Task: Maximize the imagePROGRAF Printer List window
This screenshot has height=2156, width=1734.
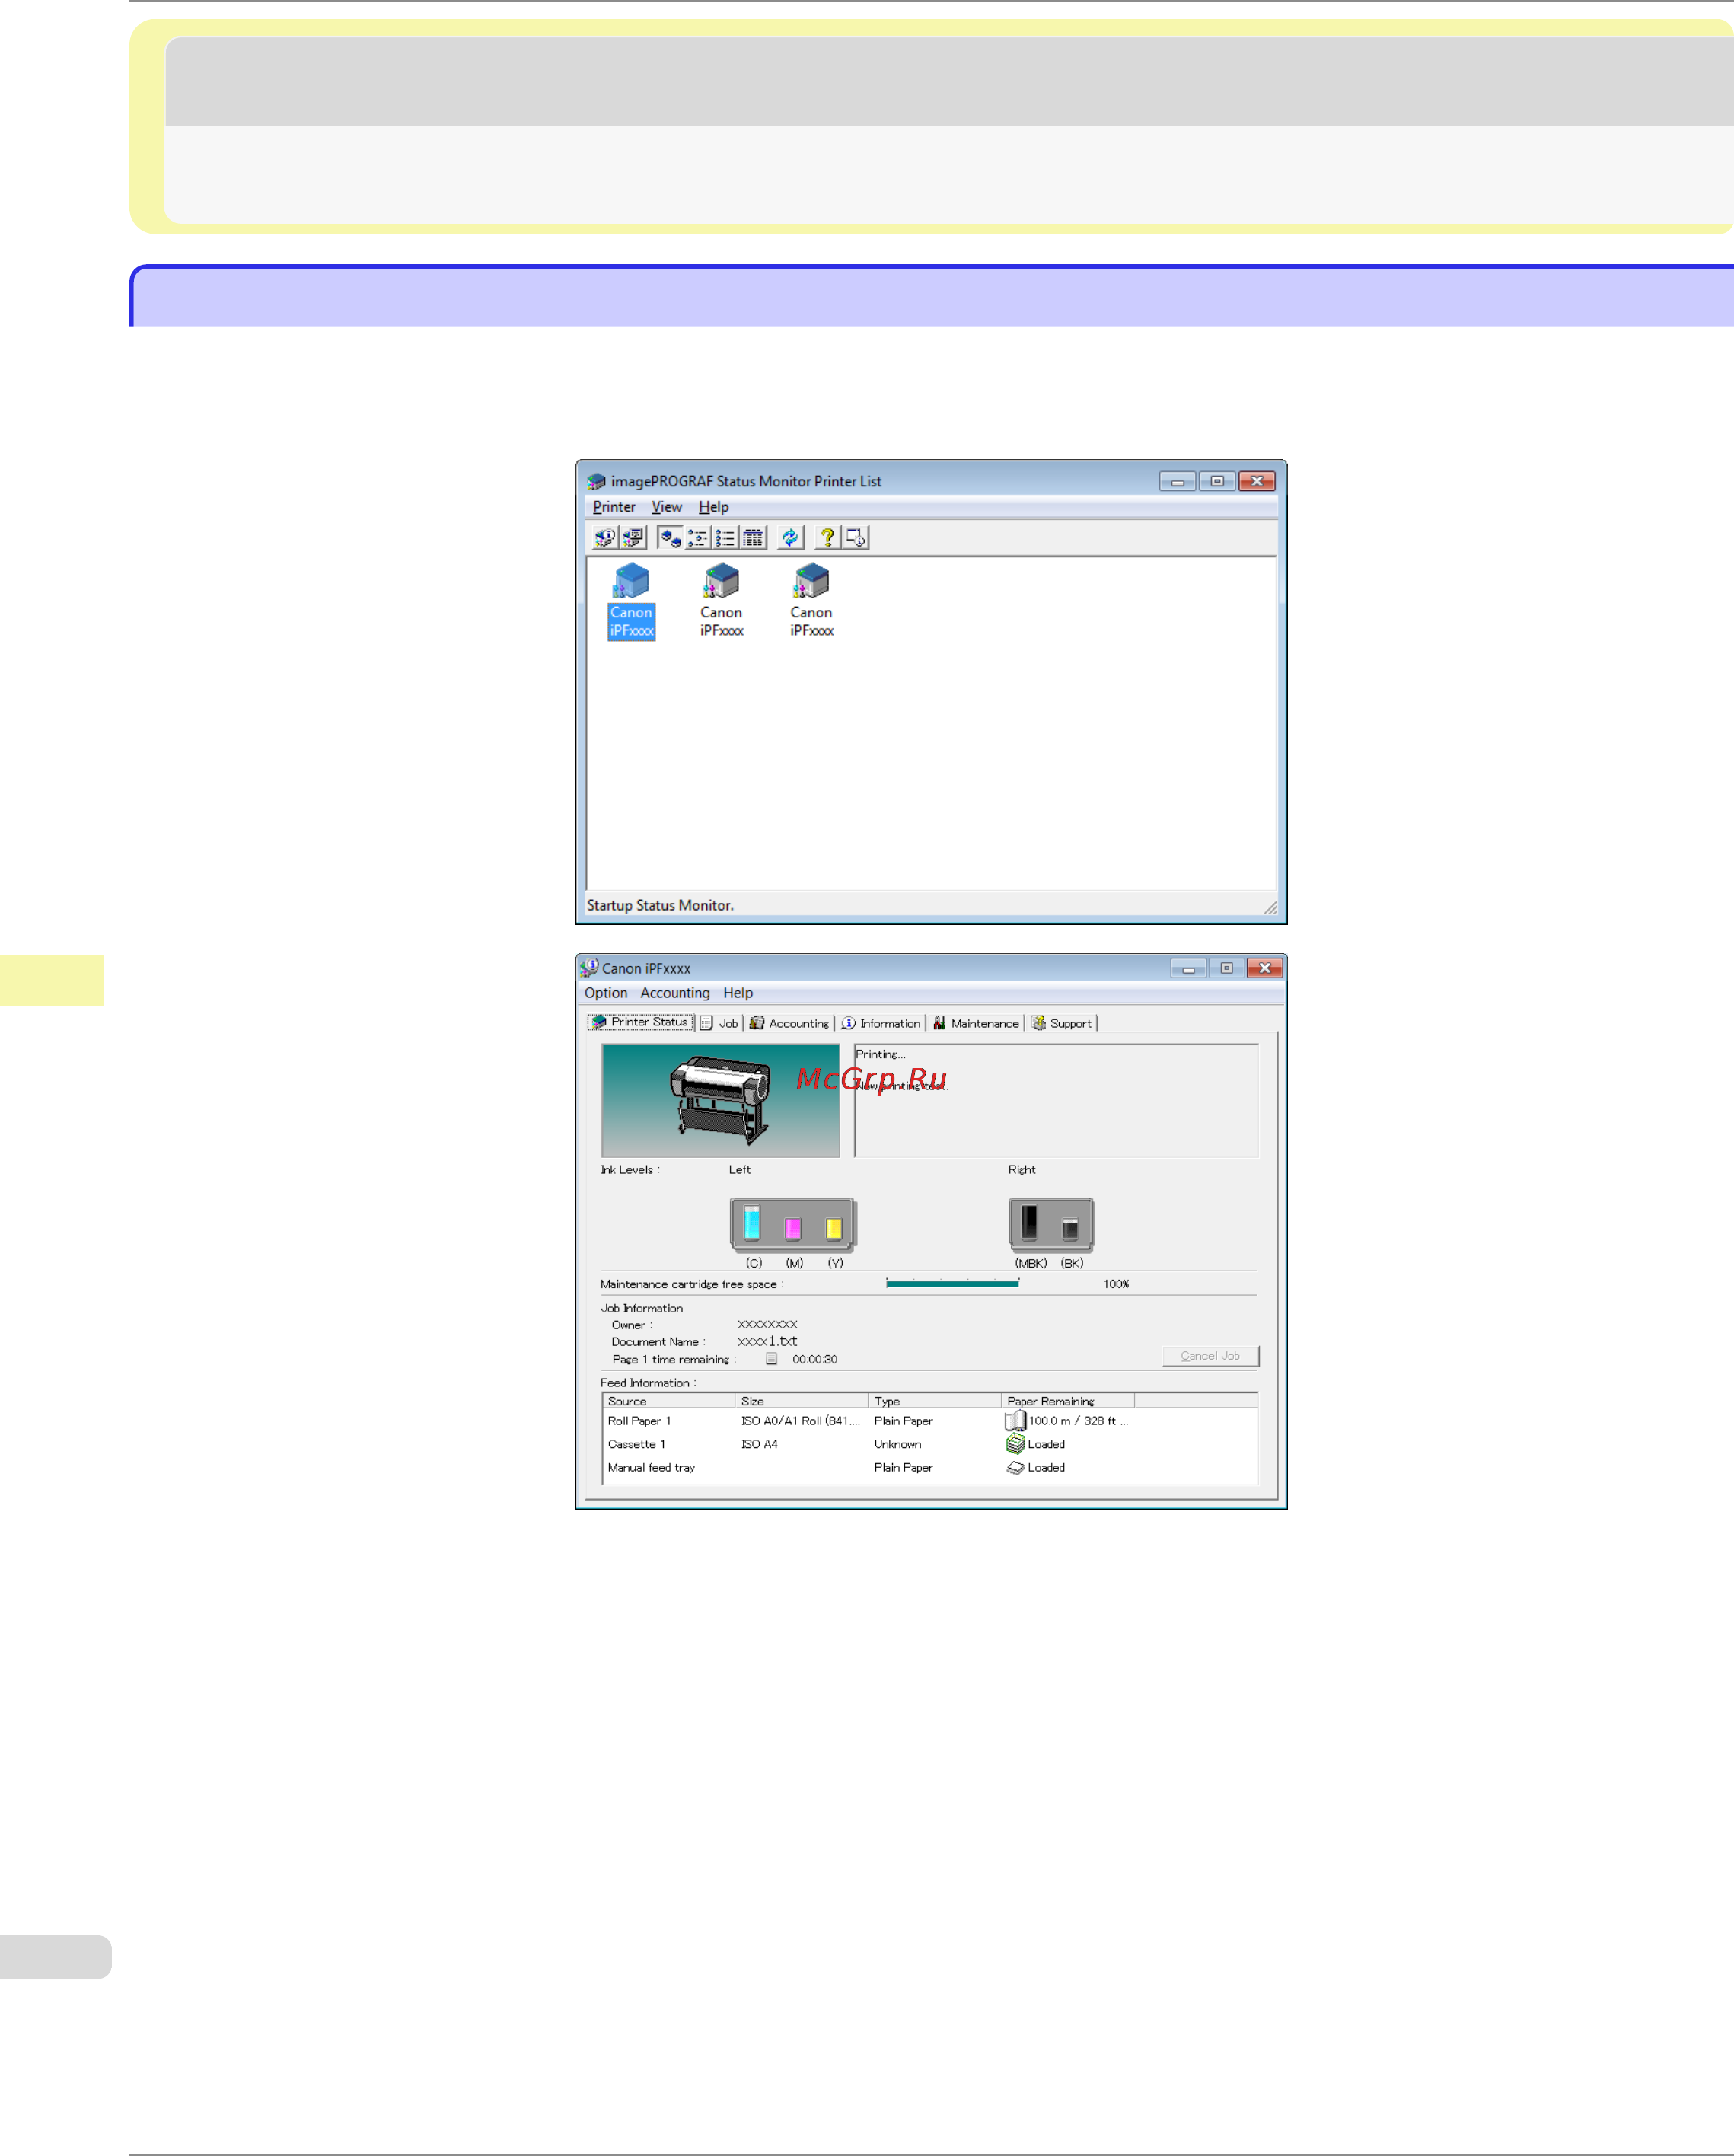Action: click(1217, 481)
